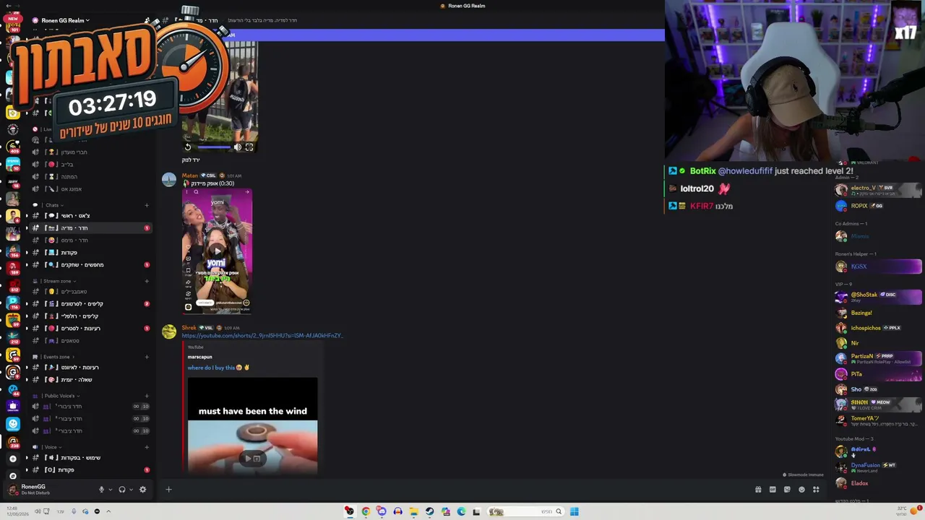Open server with 189 badge
The width and height of the screenshot is (925, 520).
click(x=12, y=268)
